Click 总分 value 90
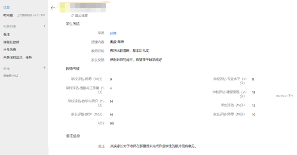Viewport: 297px width, 155px height. (112, 124)
